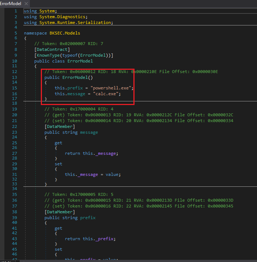Click the (set) Token 0x06000016 comment
The height and width of the screenshot is (262, 257).
coord(139,206)
